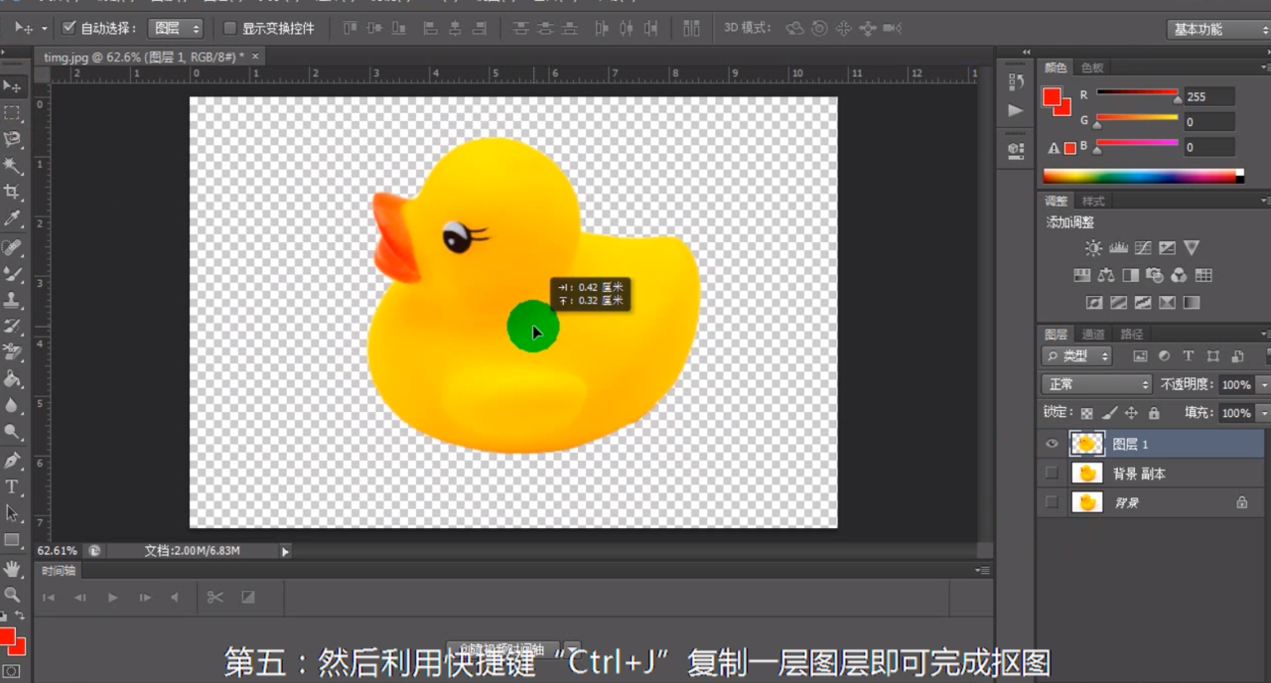The height and width of the screenshot is (683, 1271).
Task: Select the Magic Wand tool
Action: pos(12,166)
